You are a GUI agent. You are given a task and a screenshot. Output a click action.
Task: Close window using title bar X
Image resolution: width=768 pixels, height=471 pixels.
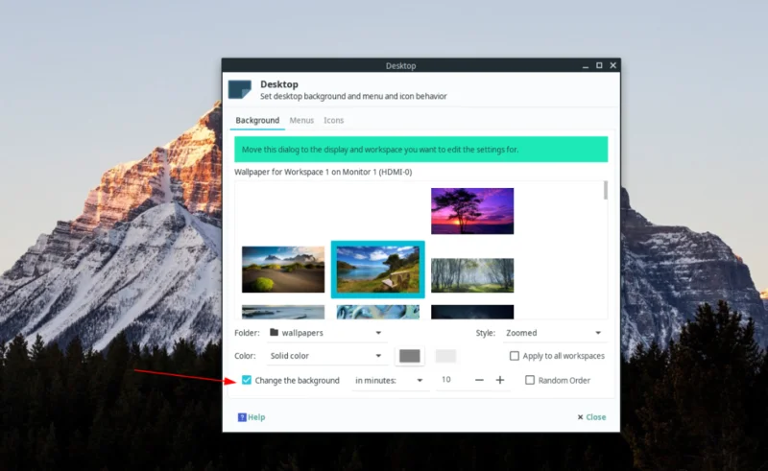[x=612, y=65]
